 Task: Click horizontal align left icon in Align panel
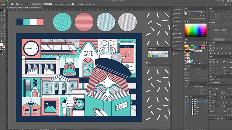click(x=210, y=62)
